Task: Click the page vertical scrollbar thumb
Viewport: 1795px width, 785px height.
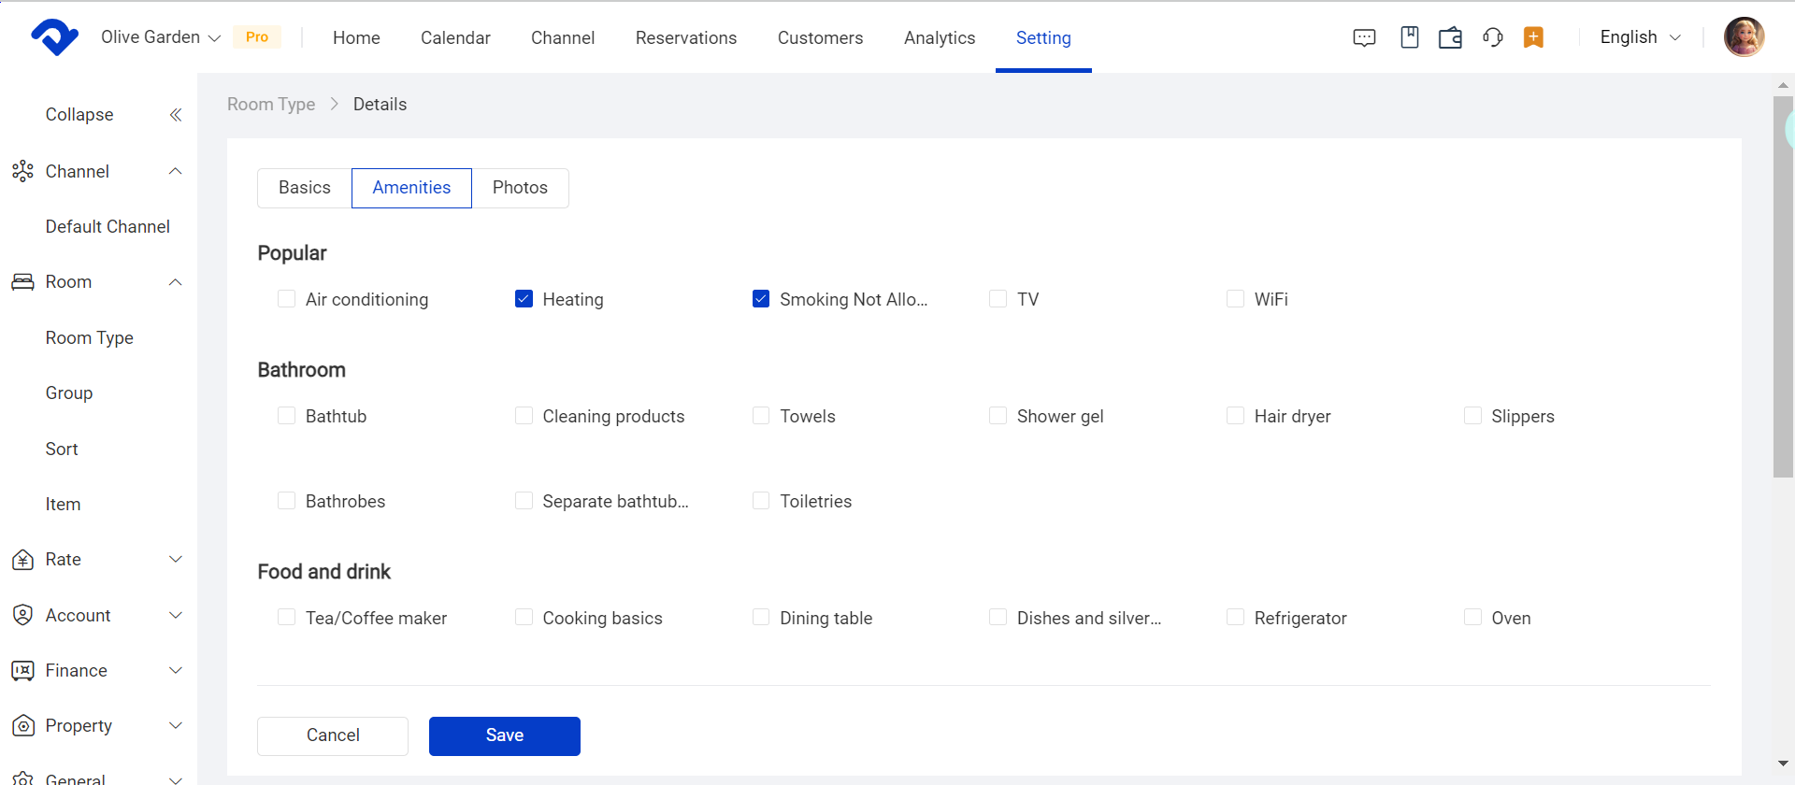Action: pyautogui.click(x=1783, y=286)
